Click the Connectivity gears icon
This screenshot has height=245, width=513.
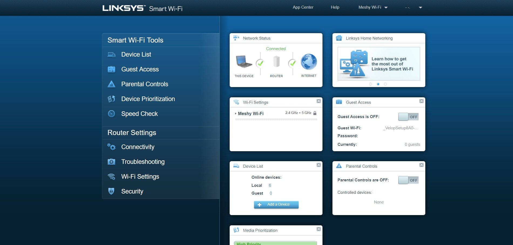click(x=111, y=147)
